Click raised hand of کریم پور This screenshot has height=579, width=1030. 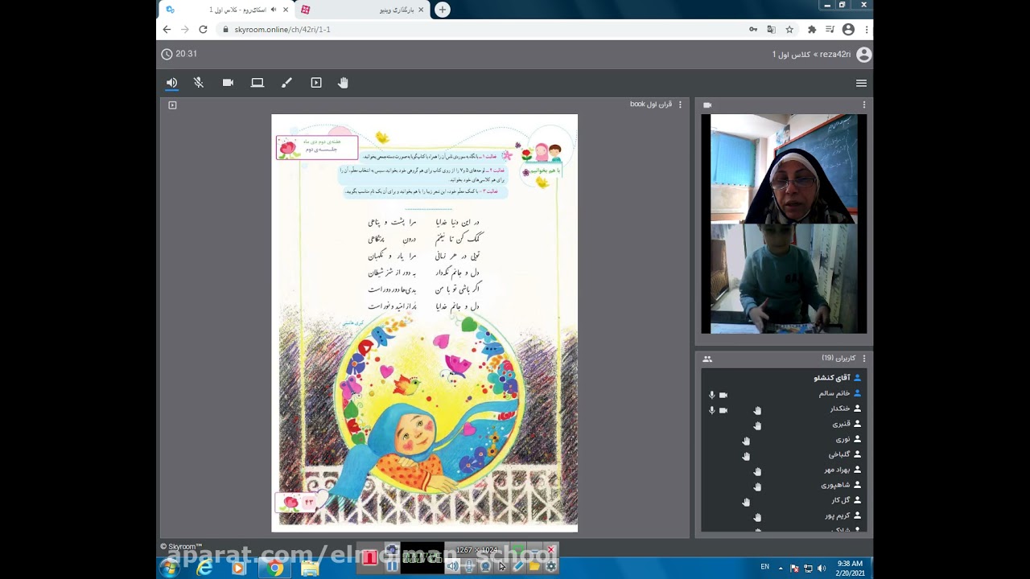757,517
